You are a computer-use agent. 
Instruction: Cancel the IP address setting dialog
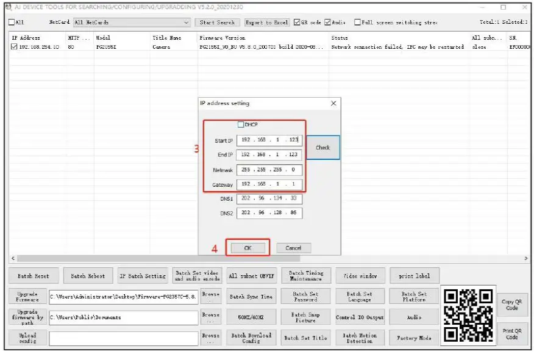coord(294,248)
